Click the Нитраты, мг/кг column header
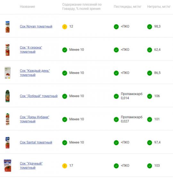 pyautogui.click(x=159, y=7)
